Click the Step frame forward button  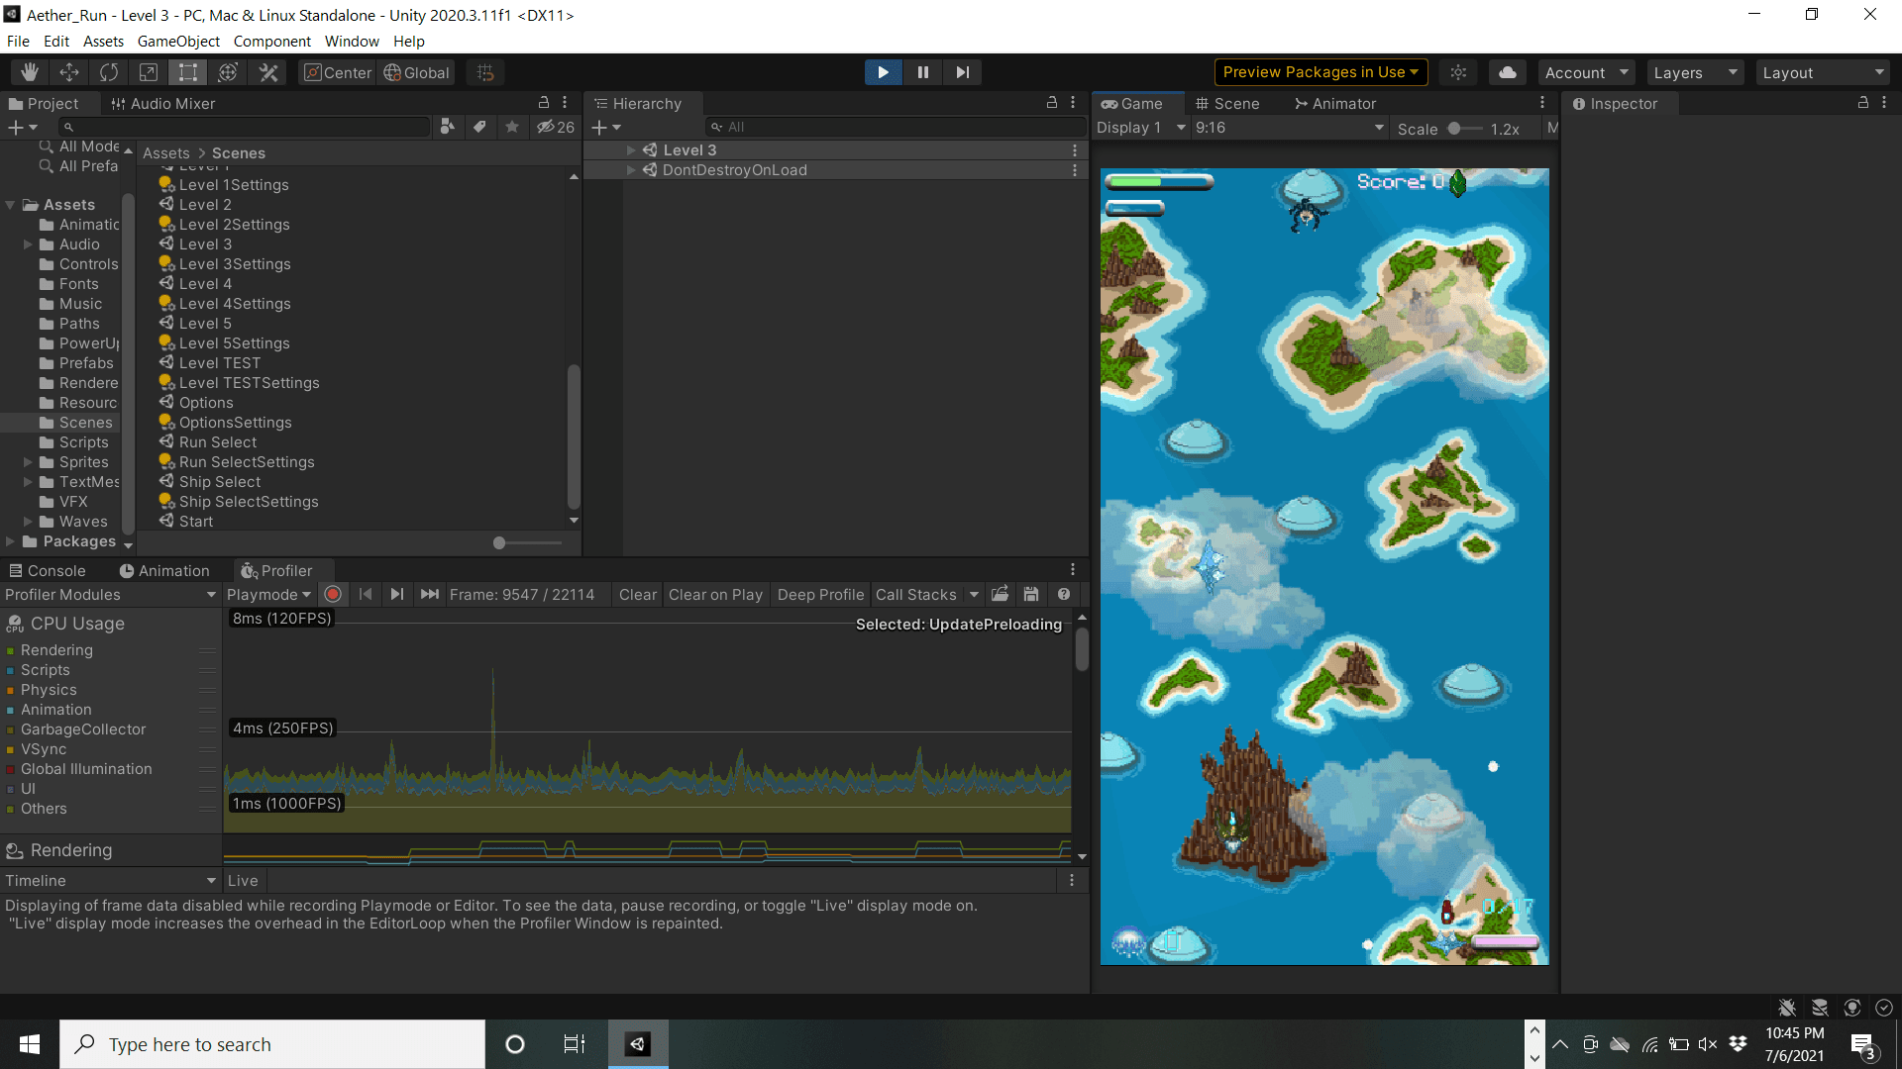click(x=962, y=72)
